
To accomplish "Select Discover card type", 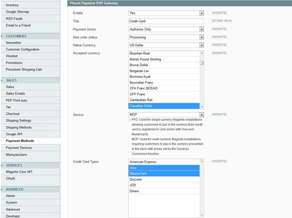I will click(x=164, y=180).
